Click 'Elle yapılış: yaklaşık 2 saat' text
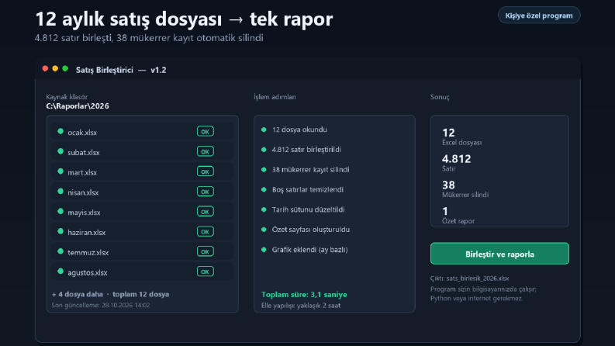This screenshot has width=615, height=346. tap(301, 306)
